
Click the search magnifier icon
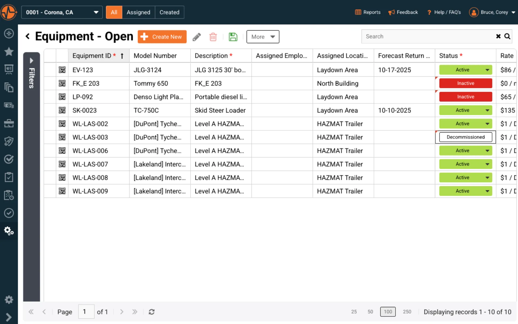(507, 36)
